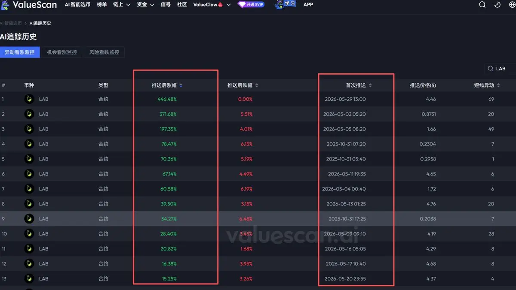Click push price 0.2304

point(428,144)
